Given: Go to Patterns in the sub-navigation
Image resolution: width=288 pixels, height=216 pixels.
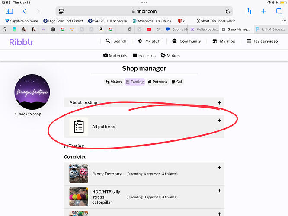Looking at the screenshot, I should [144, 55].
